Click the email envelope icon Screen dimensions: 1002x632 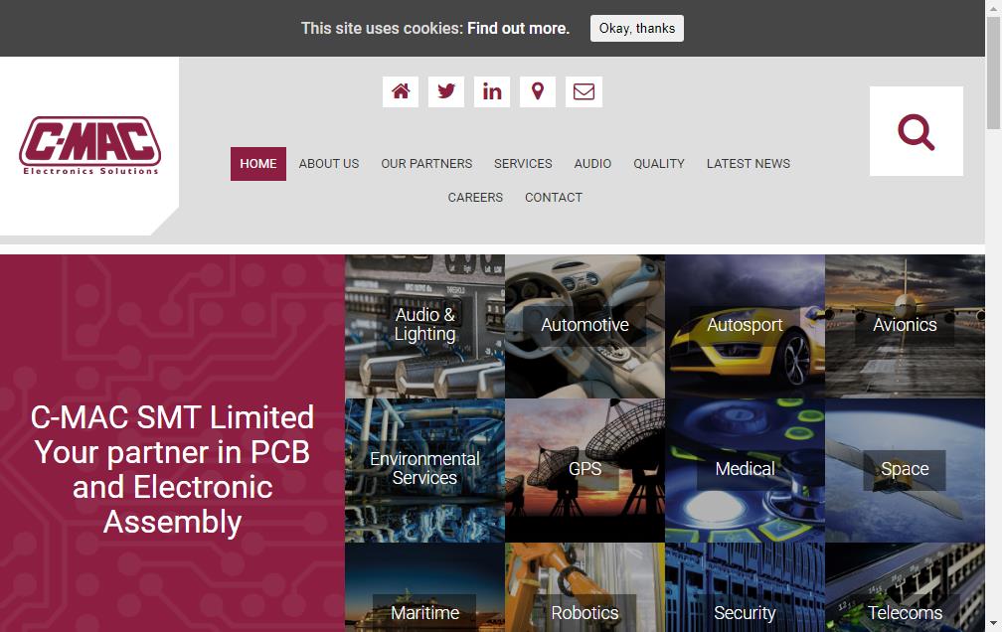(584, 92)
